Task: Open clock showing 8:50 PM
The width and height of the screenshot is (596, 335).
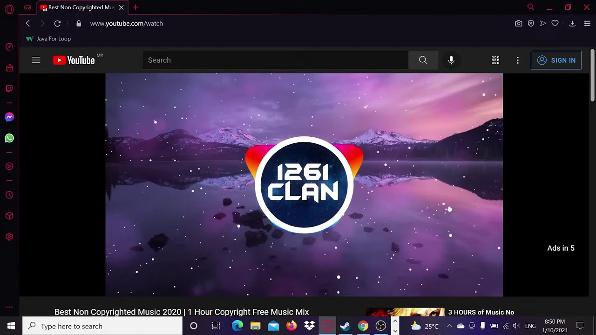Action: pos(555,326)
